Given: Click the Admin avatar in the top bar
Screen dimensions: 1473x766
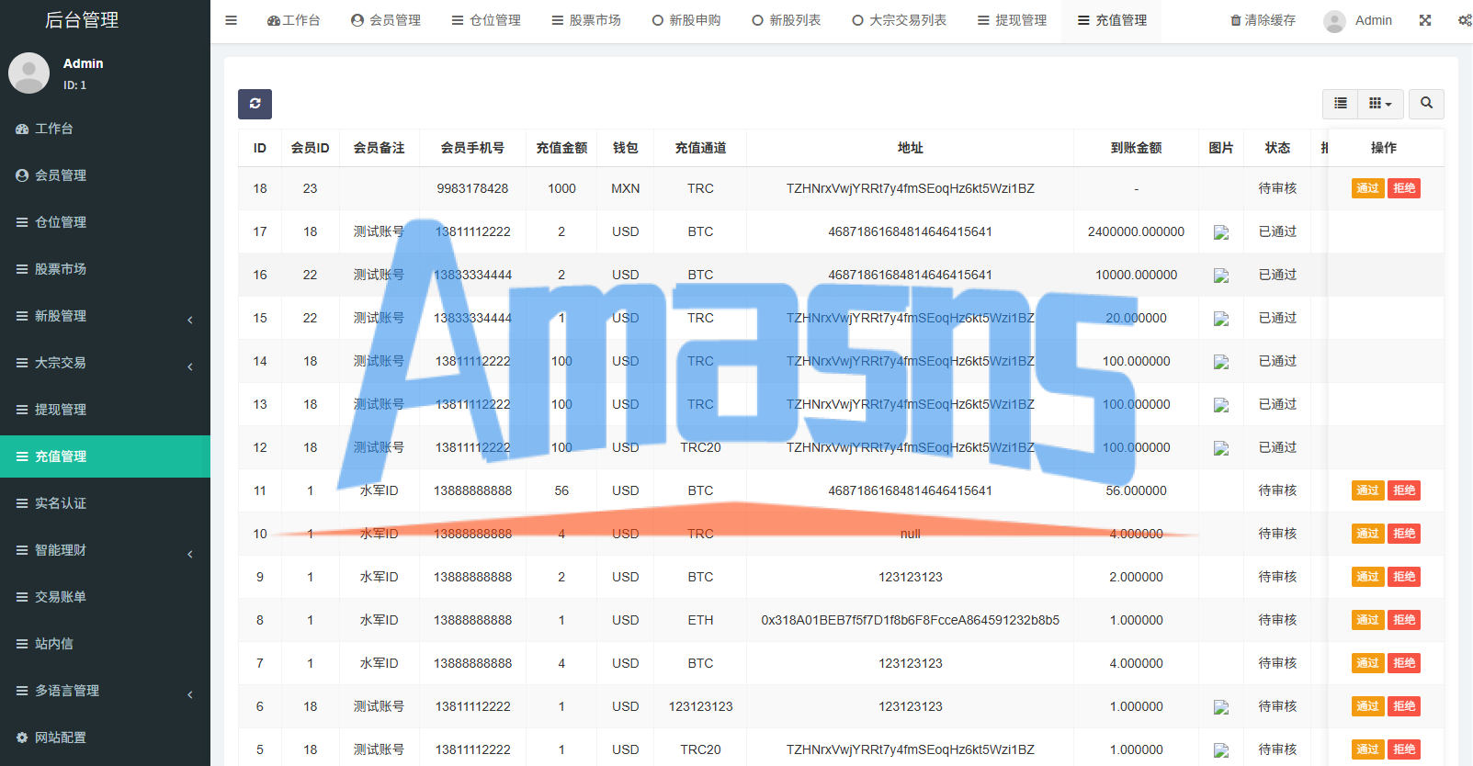Looking at the screenshot, I should click(1335, 20).
